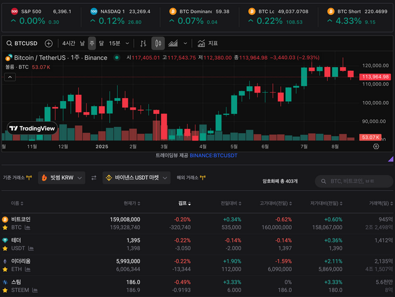Click the Tether coin icon in the table

point(5,240)
